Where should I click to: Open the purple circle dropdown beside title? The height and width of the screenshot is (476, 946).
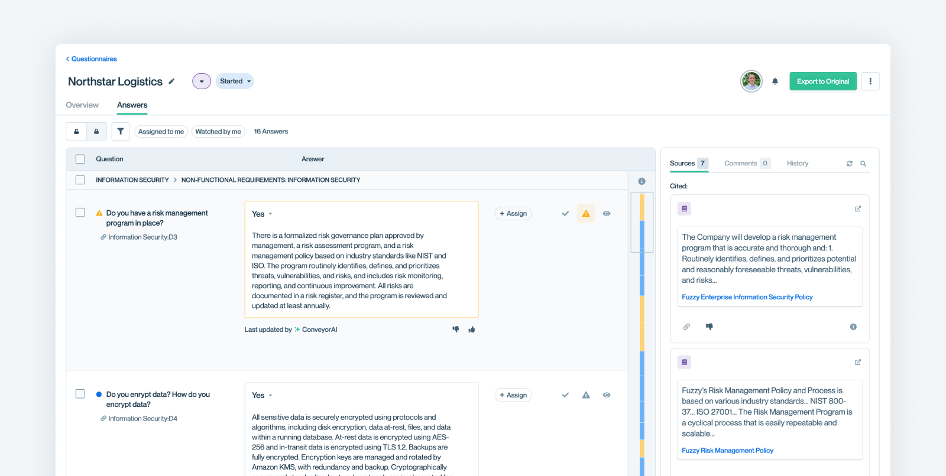coord(202,81)
